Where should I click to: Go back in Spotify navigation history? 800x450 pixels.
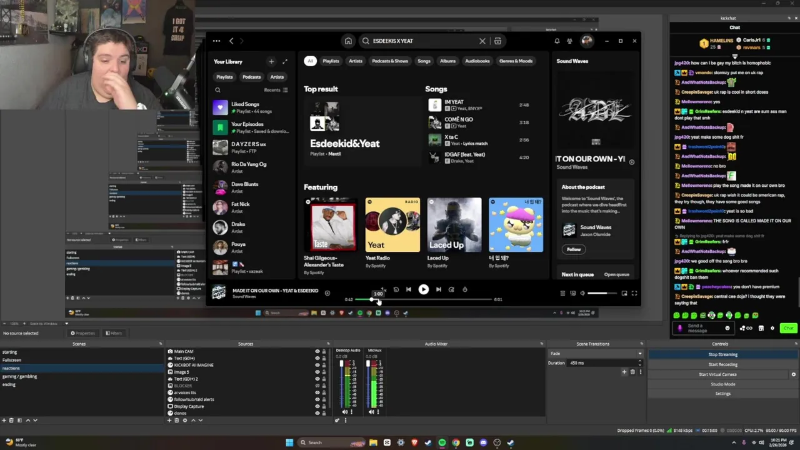231,41
